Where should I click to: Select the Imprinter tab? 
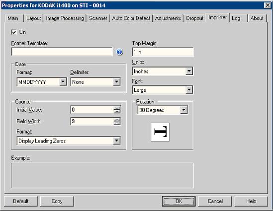click(x=218, y=17)
